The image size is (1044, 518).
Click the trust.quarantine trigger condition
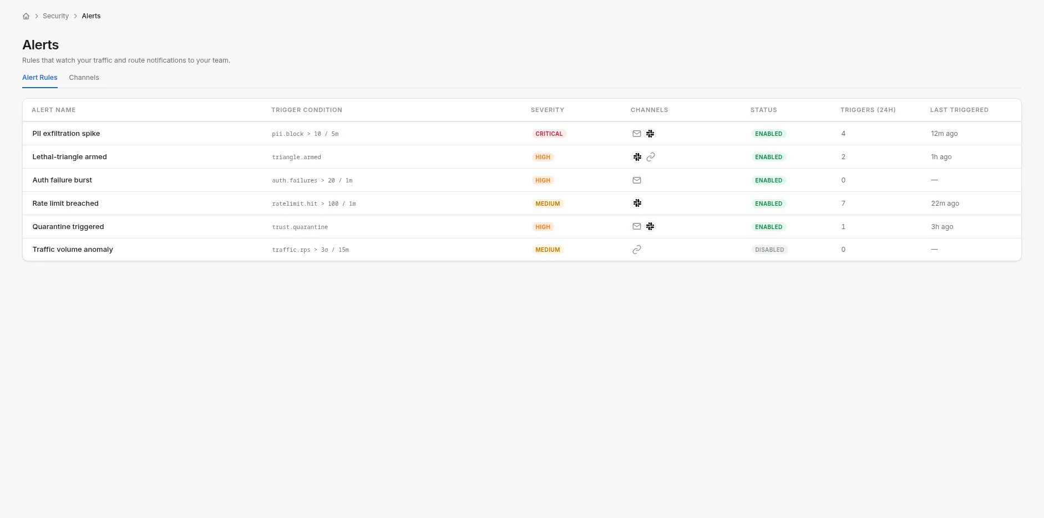coord(300,227)
